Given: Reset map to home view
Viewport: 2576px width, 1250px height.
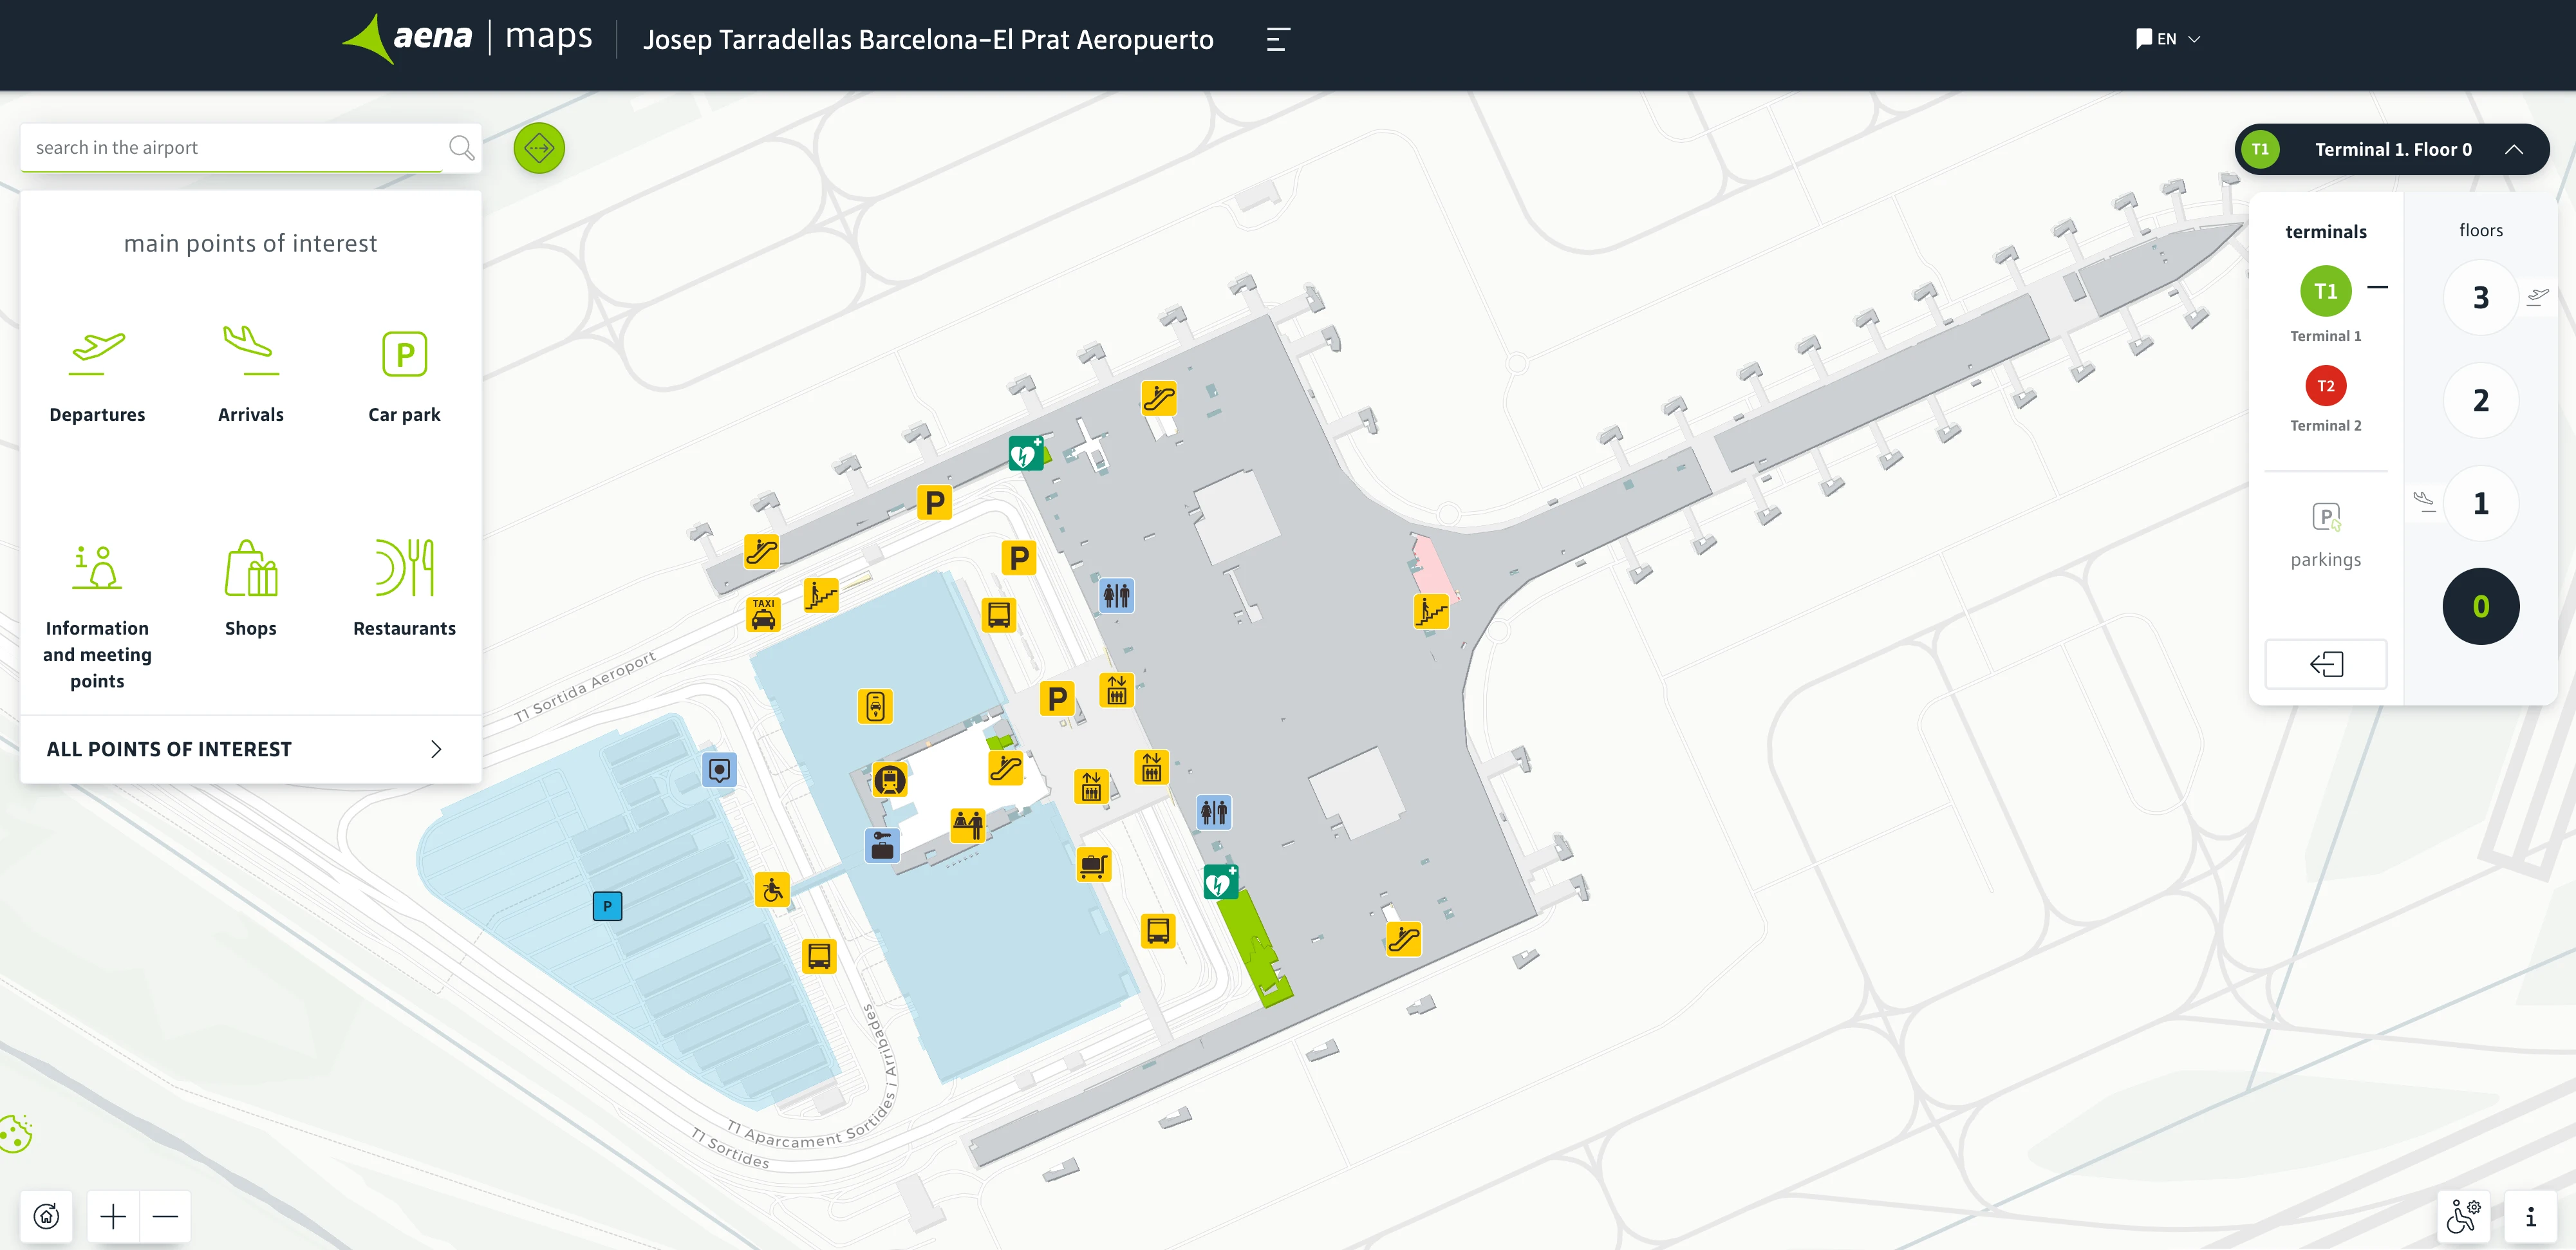Looking at the screenshot, I should coord(46,1216).
